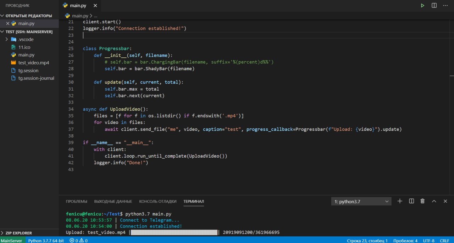The width and height of the screenshot is (454, 243).
Task: Open test_video.mp4 in the explorer
Action: click(33, 63)
